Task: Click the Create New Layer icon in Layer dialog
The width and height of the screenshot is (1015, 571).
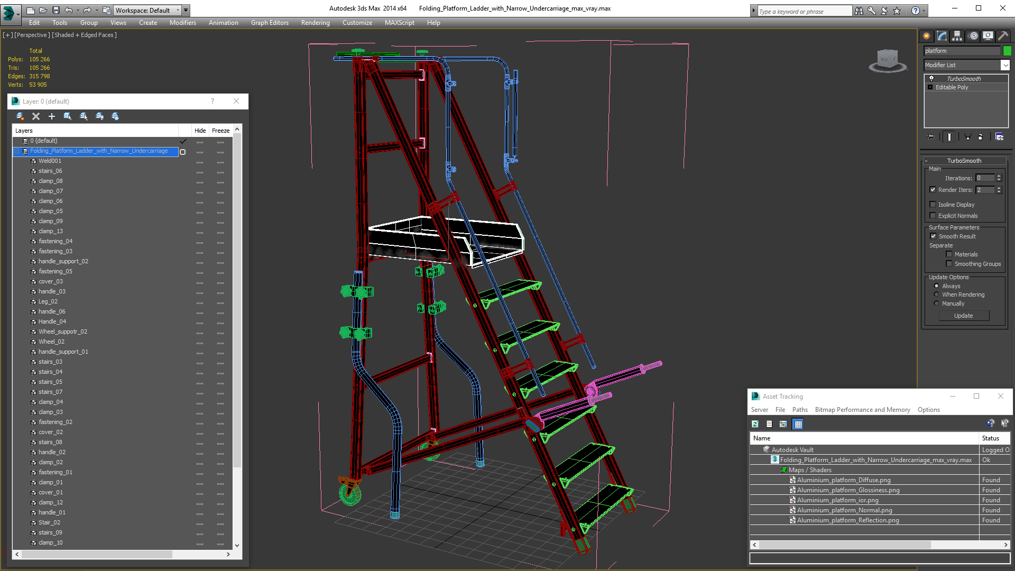Action: tap(20, 116)
